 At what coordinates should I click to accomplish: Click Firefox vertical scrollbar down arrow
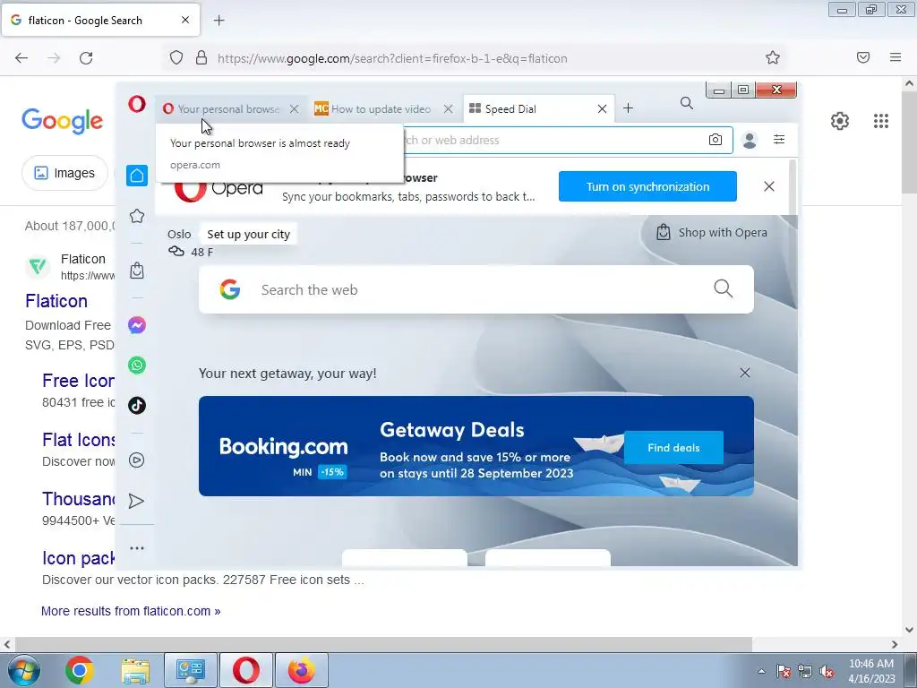pyautogui.click(x=909, y=630)
